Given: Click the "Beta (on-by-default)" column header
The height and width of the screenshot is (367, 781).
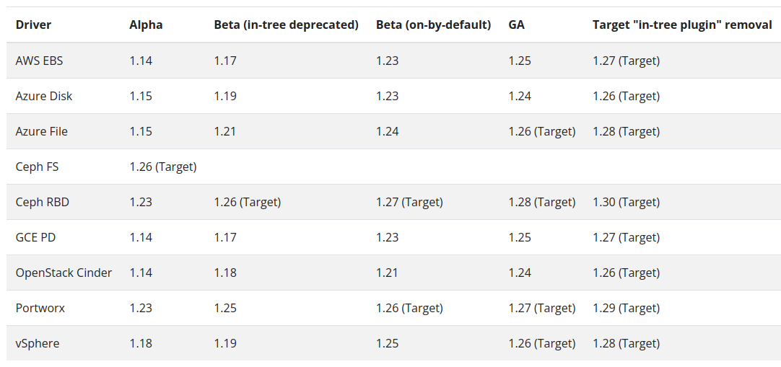Looking at the screenshot, I should (433, 25).
